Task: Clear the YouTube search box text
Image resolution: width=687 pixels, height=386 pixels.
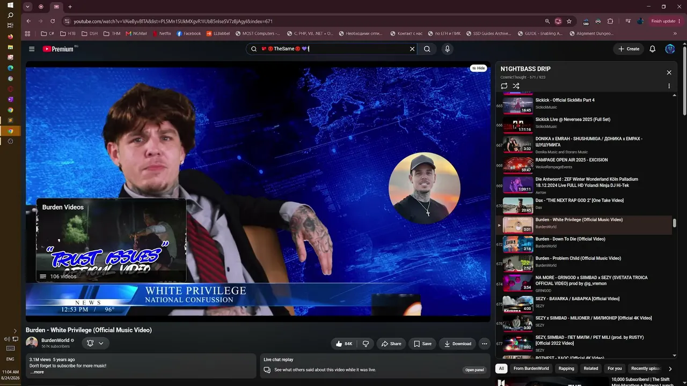Action: click(x=412, y=49)
